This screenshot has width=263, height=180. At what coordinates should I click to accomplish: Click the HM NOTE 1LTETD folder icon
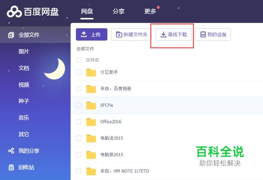click(91, 171)
